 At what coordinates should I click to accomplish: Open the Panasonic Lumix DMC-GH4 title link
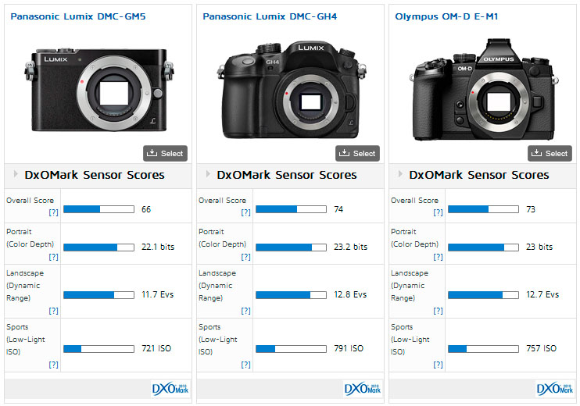(x=258, y=16)
